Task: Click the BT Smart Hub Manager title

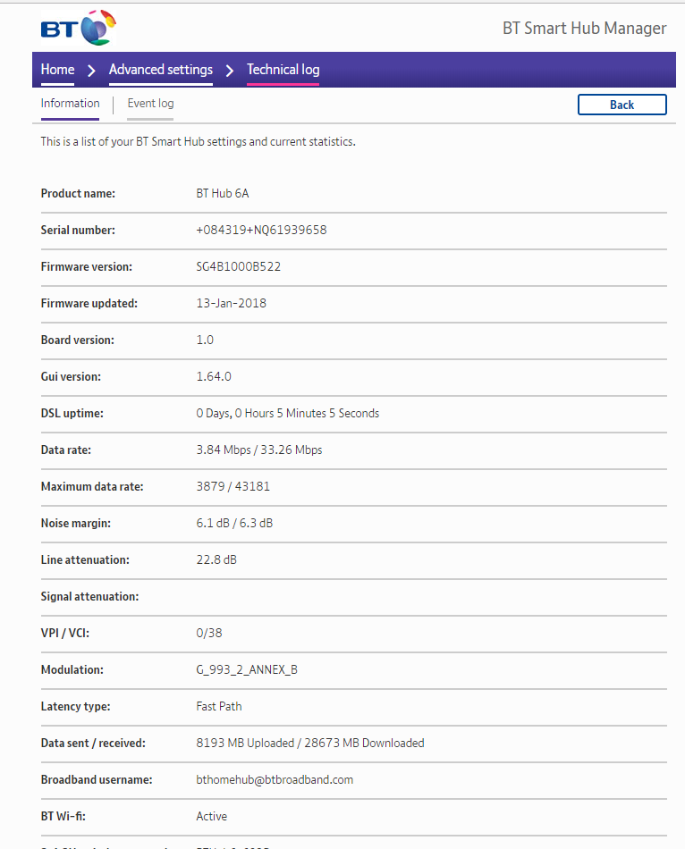Action: pos(584,28)
